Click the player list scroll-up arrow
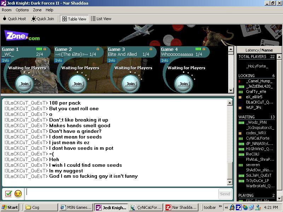This screenshot has width=283, height=212. point(279,57)
